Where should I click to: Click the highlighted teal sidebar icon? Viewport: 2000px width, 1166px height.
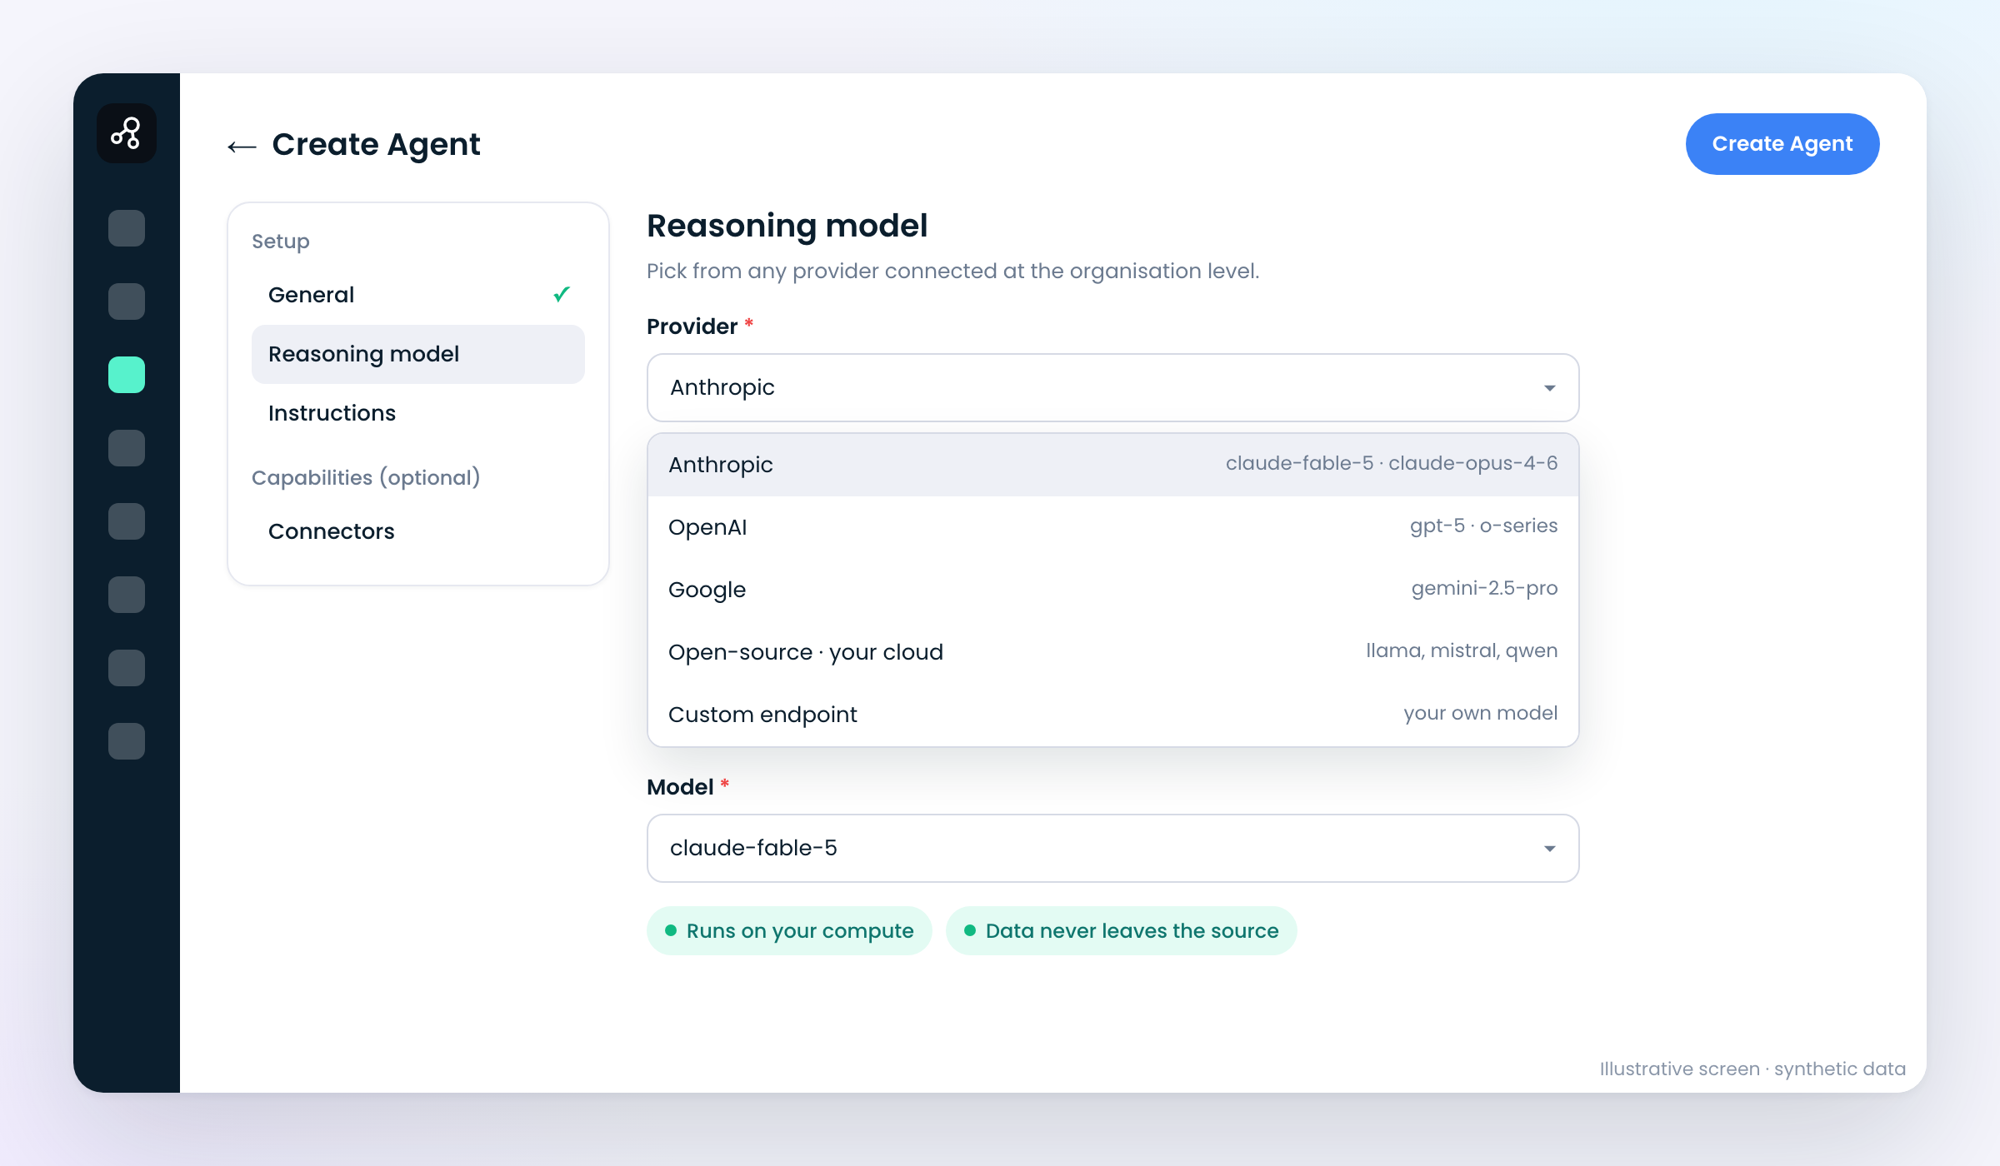pyautogui.click(x=127, y=375)
